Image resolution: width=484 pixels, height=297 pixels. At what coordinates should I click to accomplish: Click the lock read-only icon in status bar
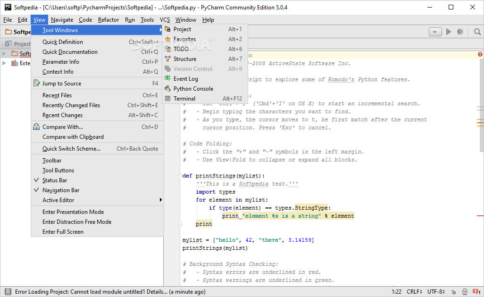click(453, 292)
